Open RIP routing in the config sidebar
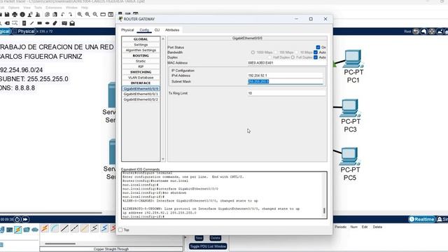 click(141, 66)
